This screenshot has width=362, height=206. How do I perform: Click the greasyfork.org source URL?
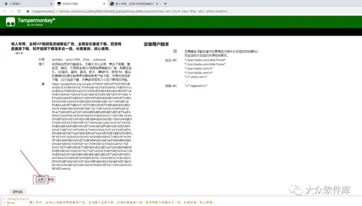pyautogui.click(x=92, y=126)
